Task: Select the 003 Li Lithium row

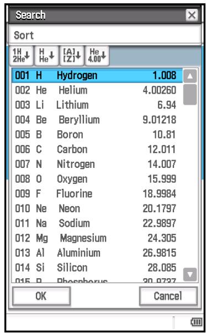Action: [97, 105]
